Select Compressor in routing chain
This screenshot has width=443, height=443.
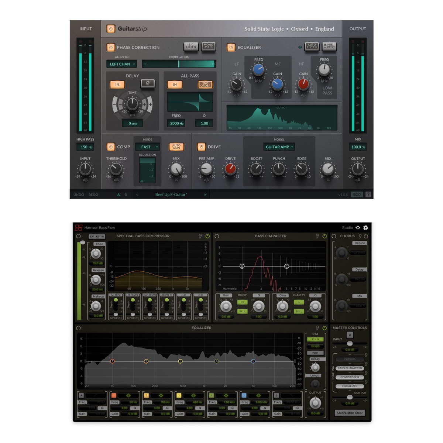coord(350,377)
